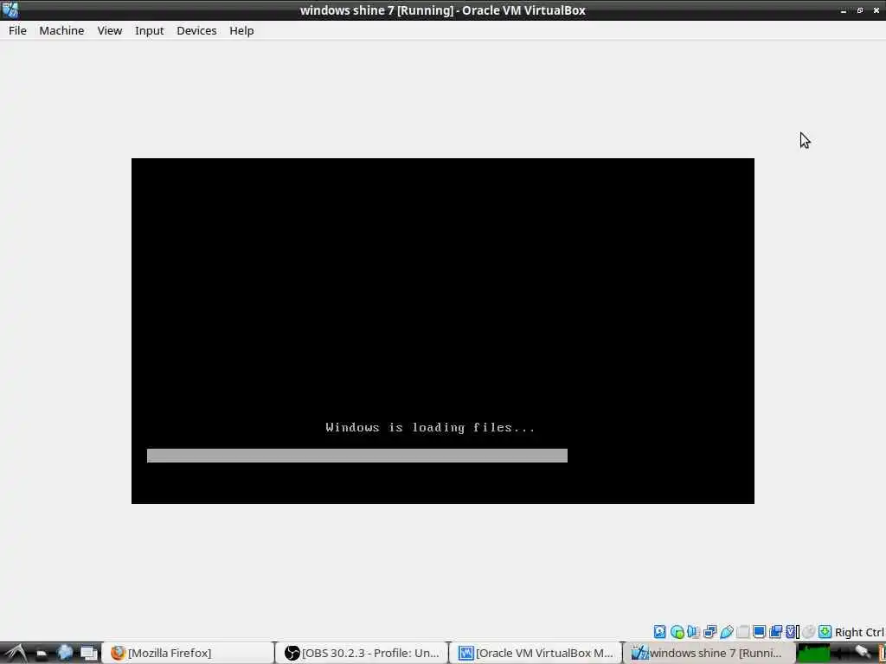Click the keyboard capture arrow icon
Image resolution: width=886 pixels, height=664 pixels.
(x=825, y=631)
